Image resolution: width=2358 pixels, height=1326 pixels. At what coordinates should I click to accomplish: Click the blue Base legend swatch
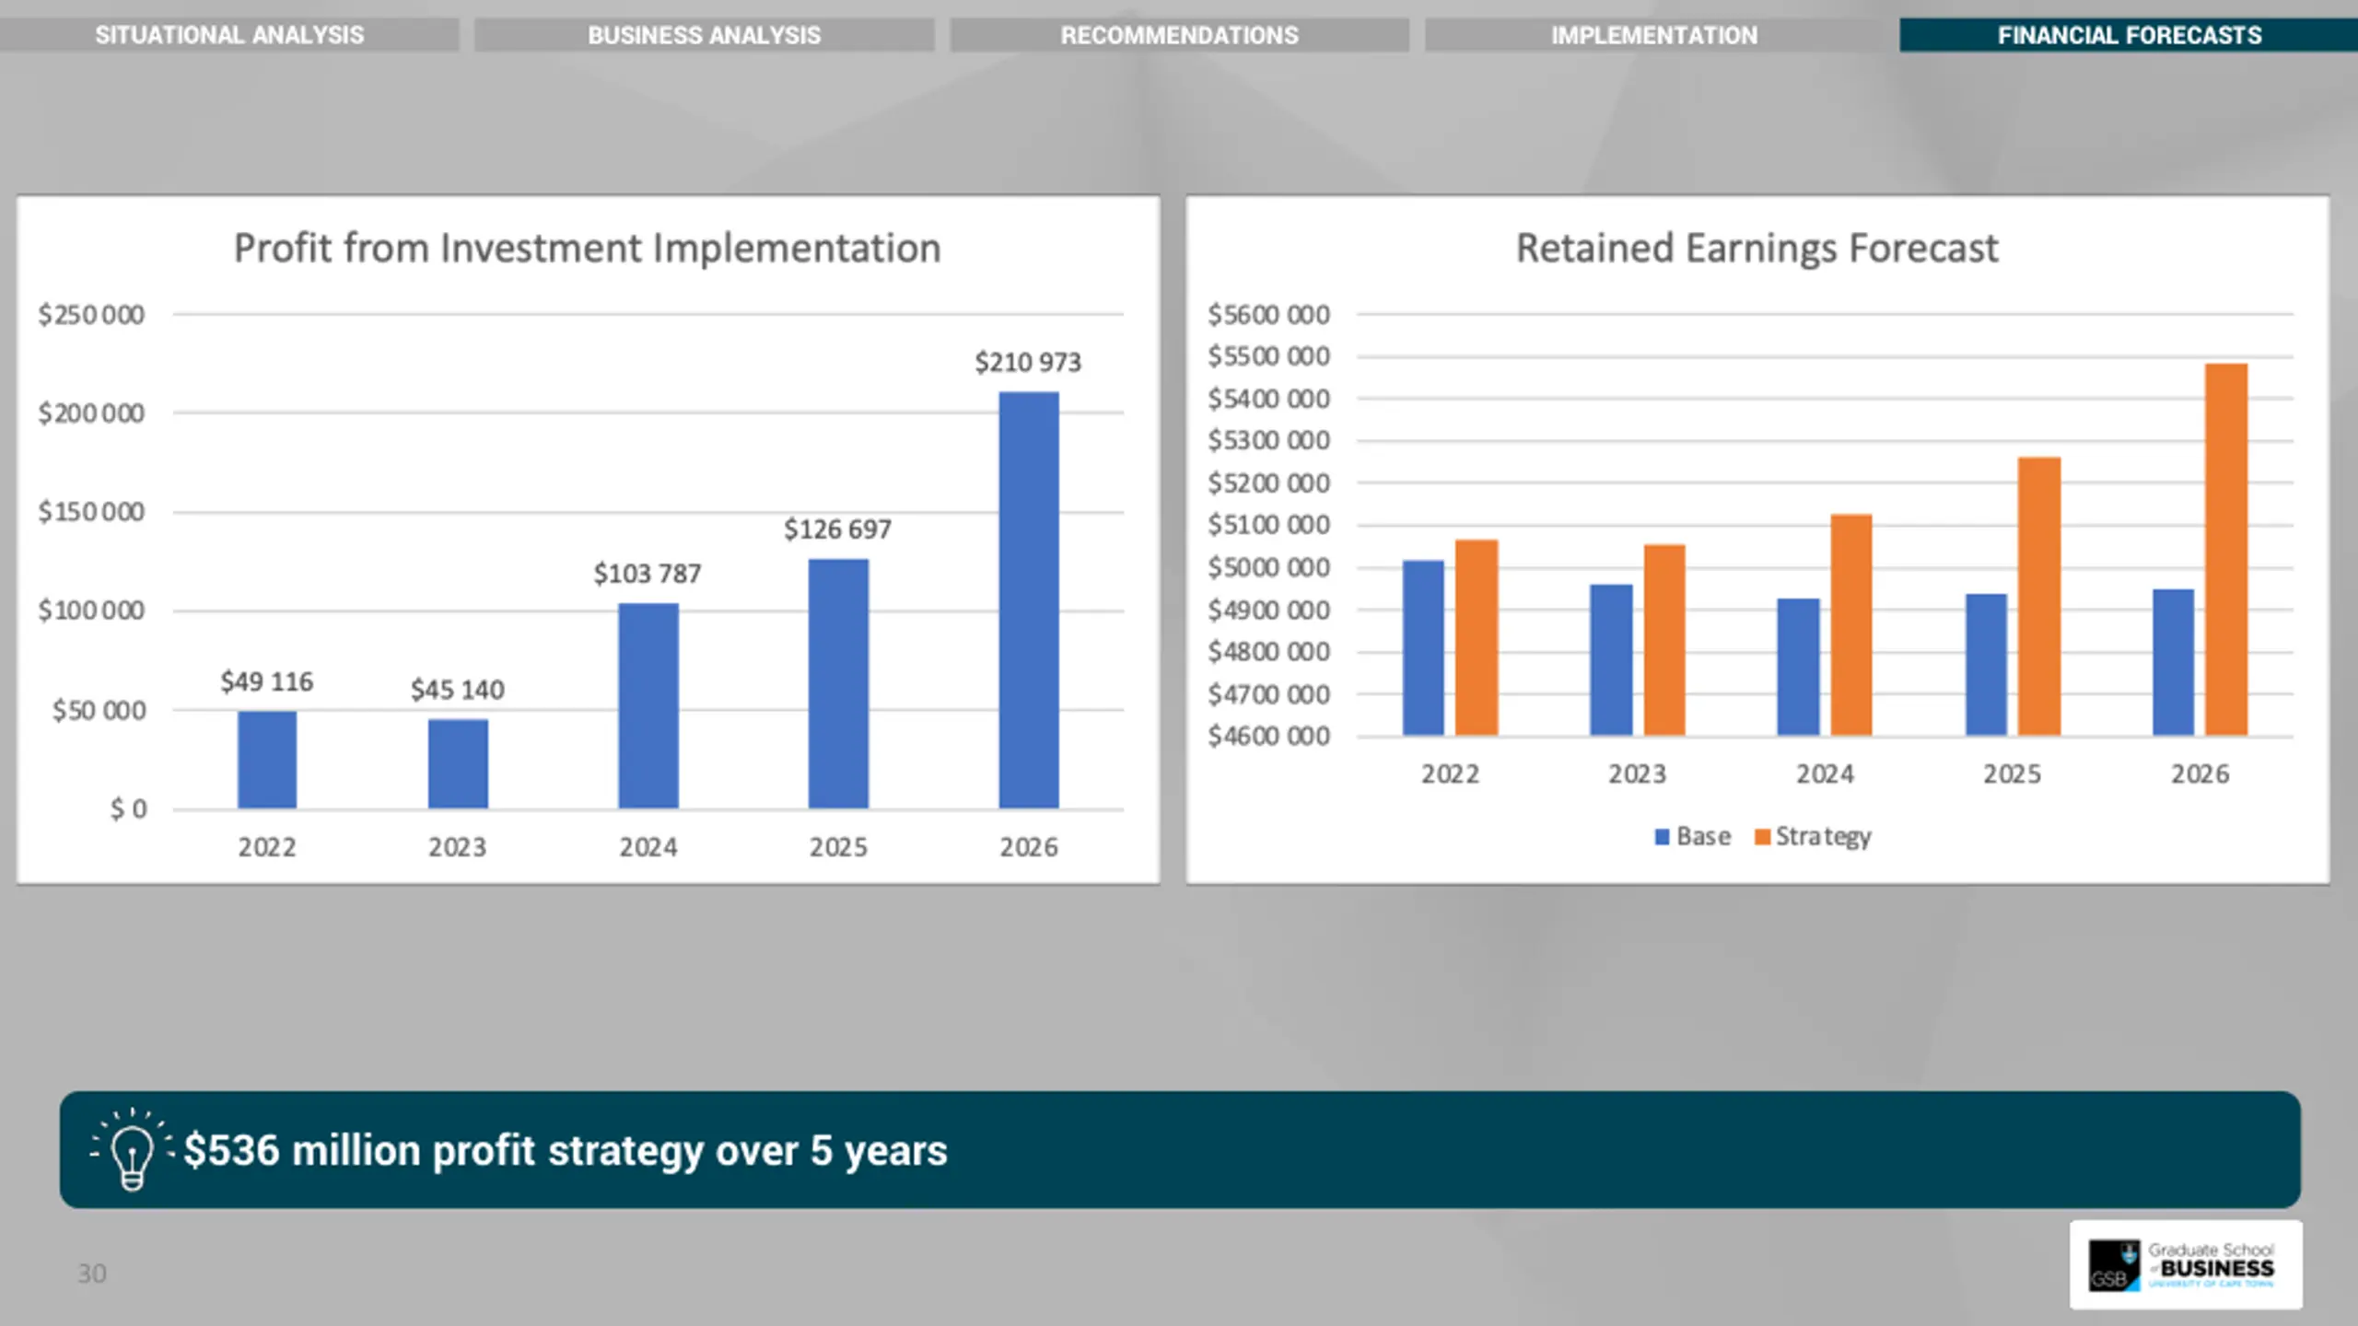pos(1662,837)
